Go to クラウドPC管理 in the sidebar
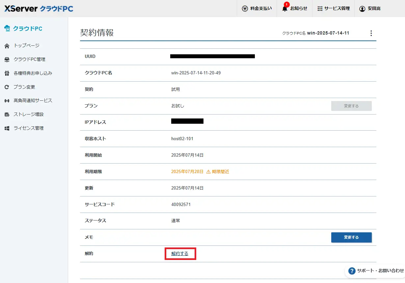This screenshot has height=283, width=405. [30, 60]
